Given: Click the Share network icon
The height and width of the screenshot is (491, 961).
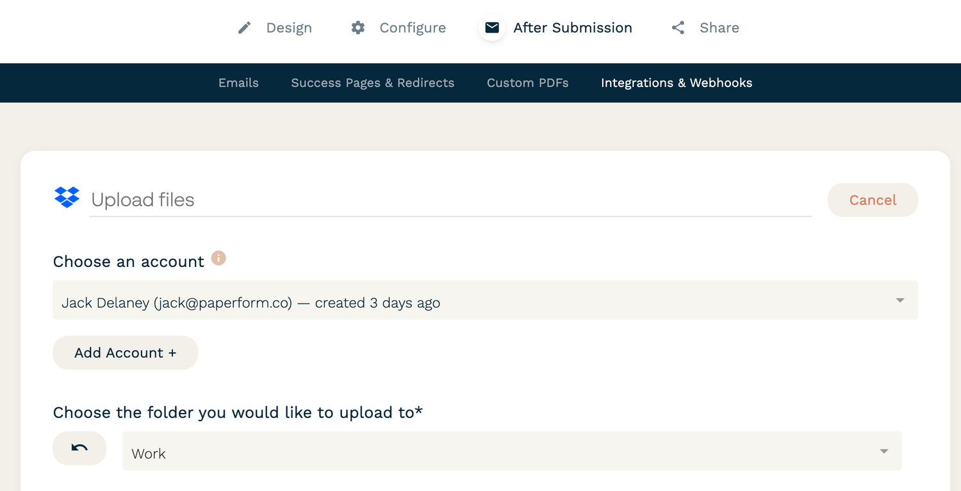Looking at the screenshot, I should pos(678,28).
